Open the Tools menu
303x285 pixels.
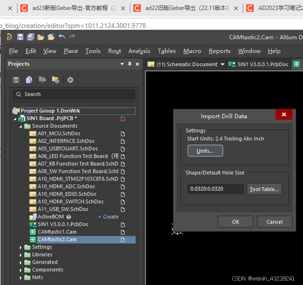coord(93,51)
